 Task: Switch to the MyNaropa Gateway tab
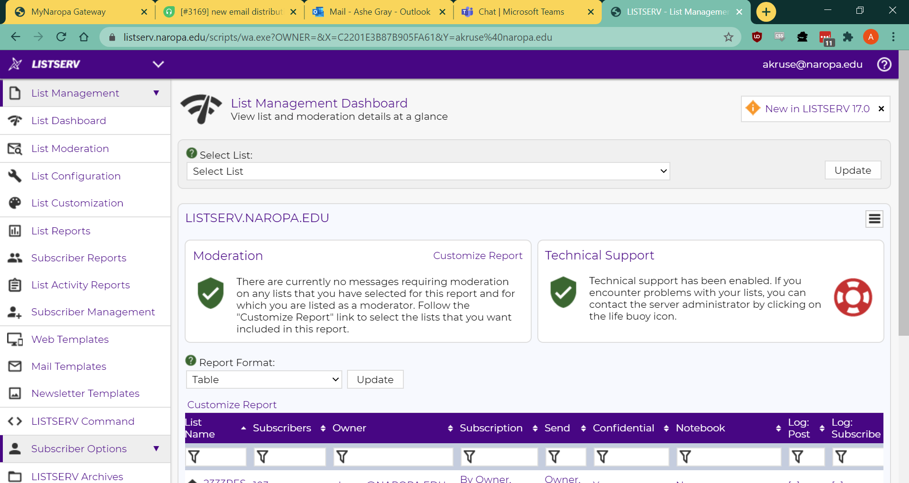pyautogui.click(x=80, y=12)
